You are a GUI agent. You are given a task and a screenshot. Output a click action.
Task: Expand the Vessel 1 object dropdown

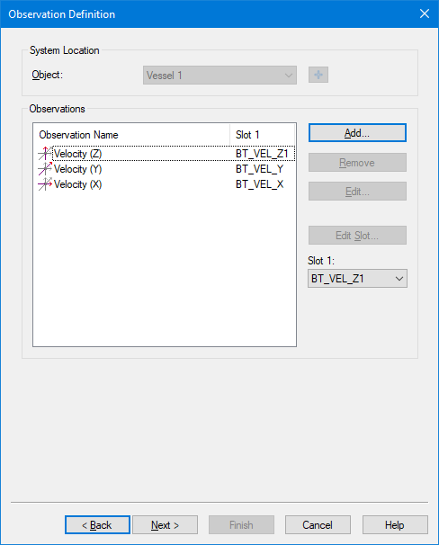pos(219,75)
